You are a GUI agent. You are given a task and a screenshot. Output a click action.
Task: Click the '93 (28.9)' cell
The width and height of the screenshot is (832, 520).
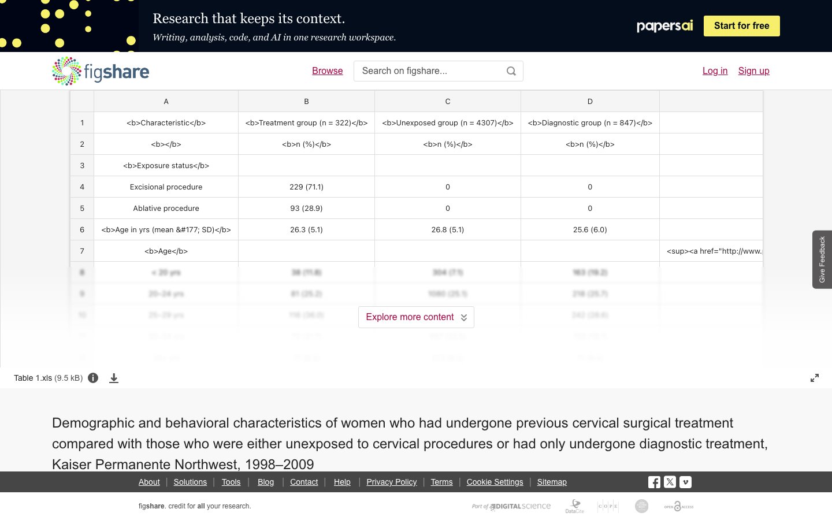click(x=307, y=208)
